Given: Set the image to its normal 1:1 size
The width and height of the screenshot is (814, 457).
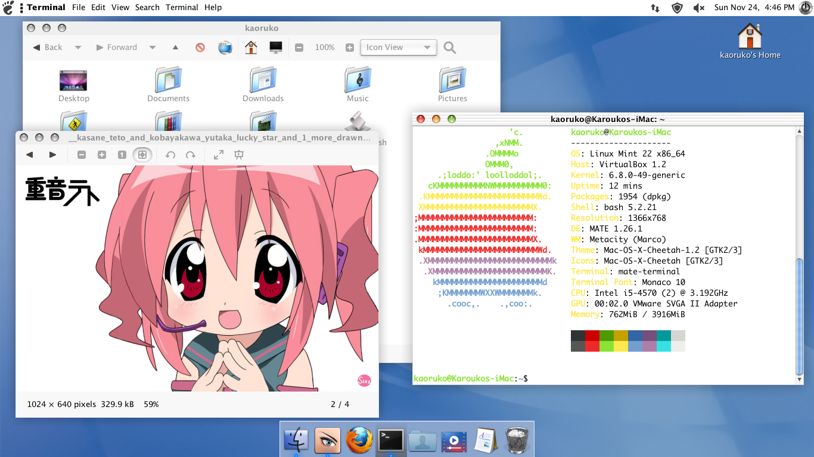Looking at the screenshot, I should [x=122, y=155].
